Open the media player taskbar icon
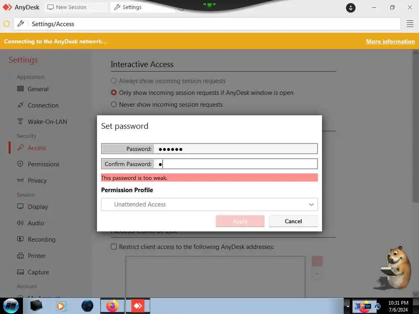 tap(61, 306)
